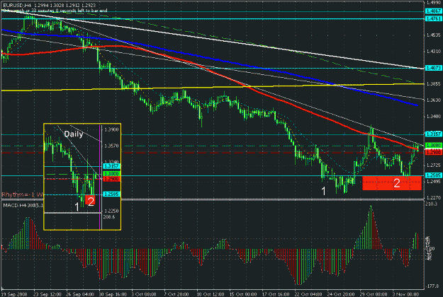
Task: Click the 29 Oct 08:00 date label
Action: click(374, 294)
